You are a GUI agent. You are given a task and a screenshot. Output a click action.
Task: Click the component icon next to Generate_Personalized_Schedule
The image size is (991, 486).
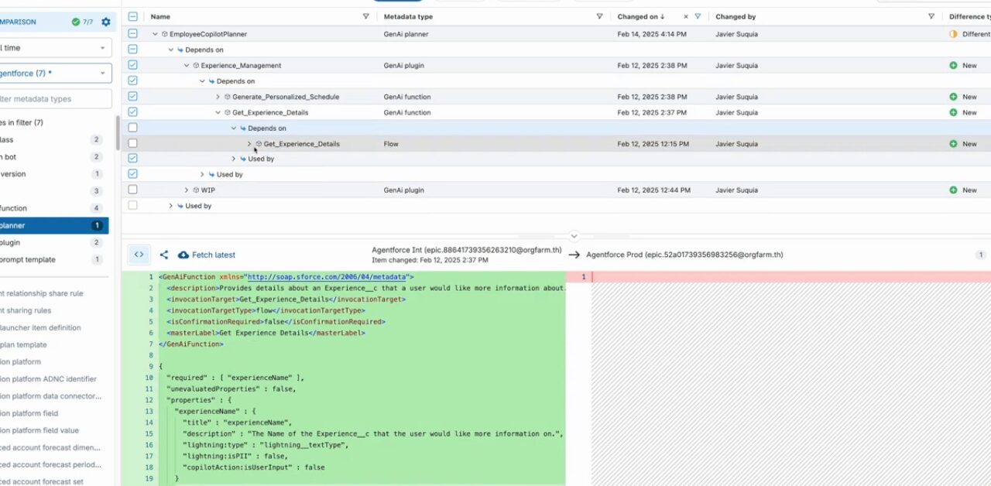point(228,97)
